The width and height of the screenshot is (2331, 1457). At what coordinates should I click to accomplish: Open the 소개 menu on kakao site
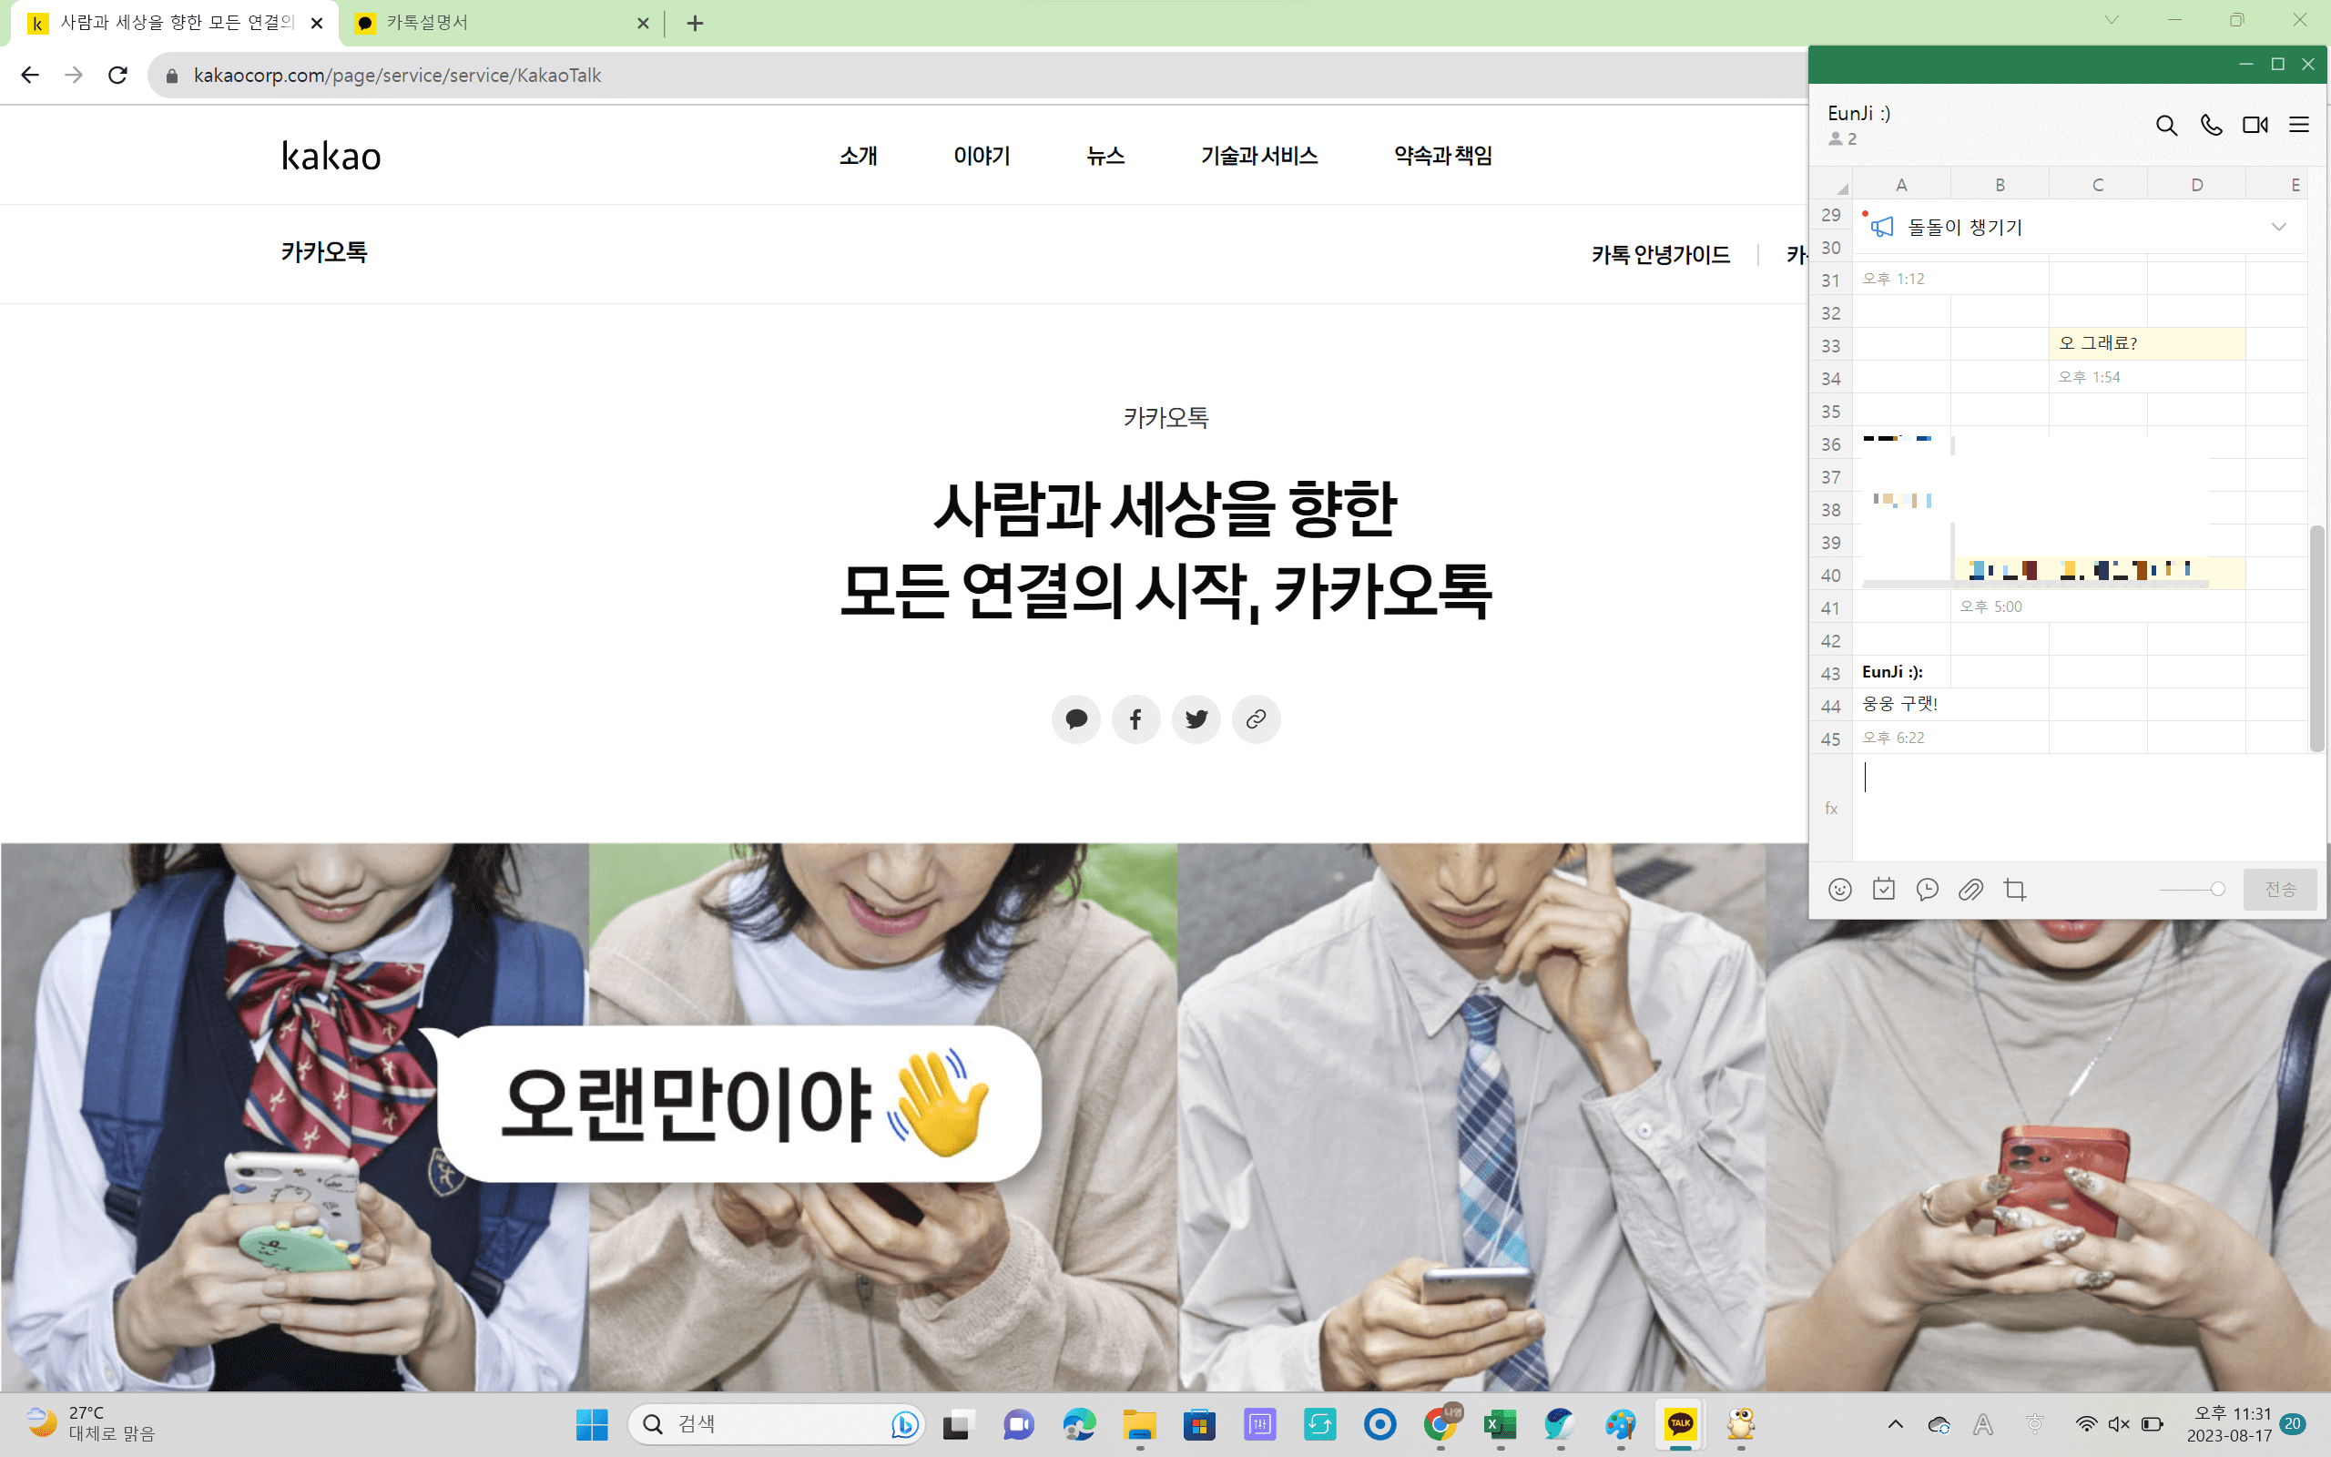tap(859, 156)
